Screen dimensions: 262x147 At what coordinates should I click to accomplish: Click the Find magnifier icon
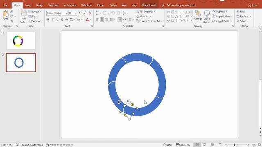tap(238, 11)
